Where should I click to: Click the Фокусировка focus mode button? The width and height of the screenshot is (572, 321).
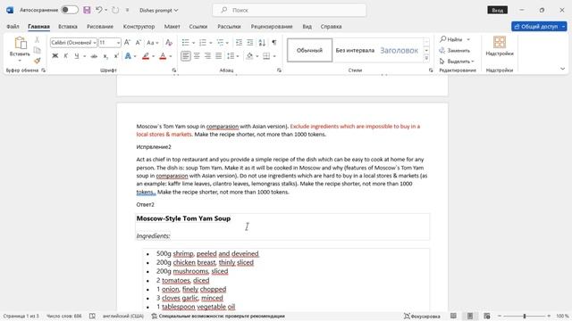pyautogui.click(x=422, y=316)
